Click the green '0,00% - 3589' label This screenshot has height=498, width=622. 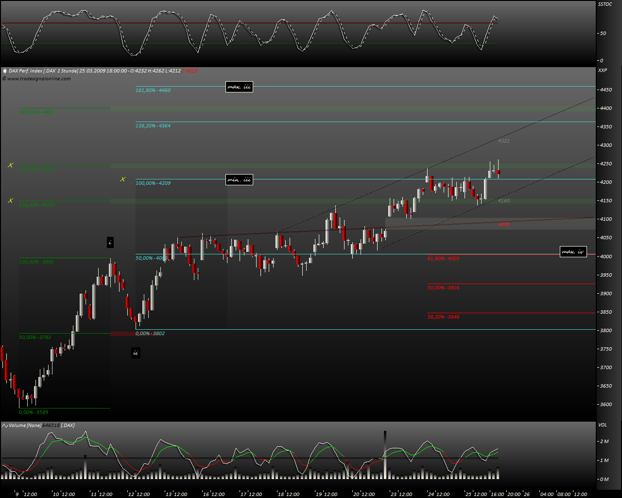point(34,412)
